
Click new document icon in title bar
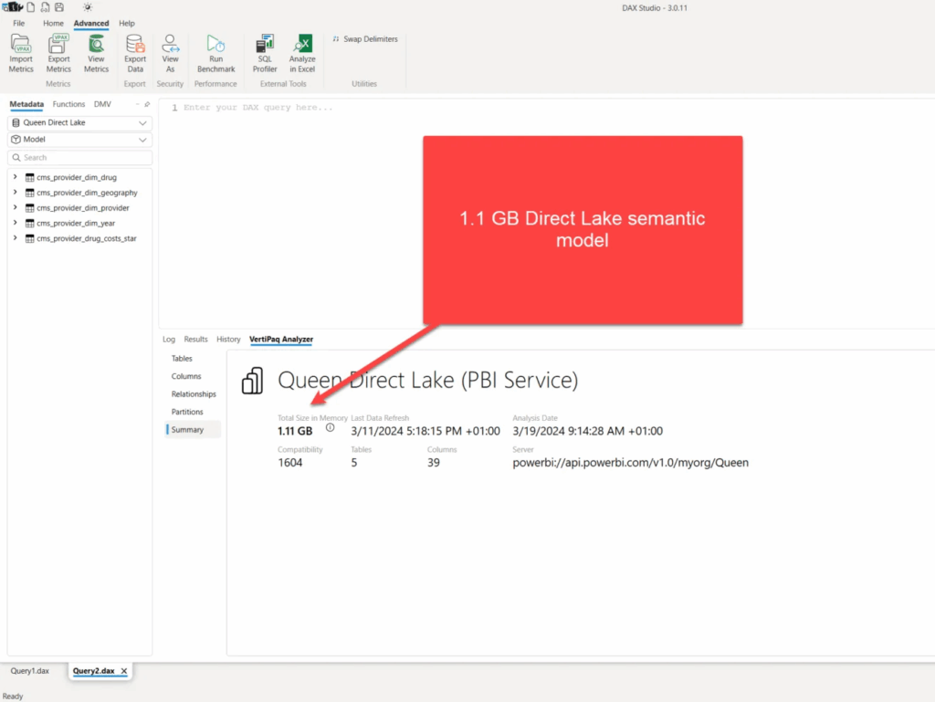[x=30, y=7]
